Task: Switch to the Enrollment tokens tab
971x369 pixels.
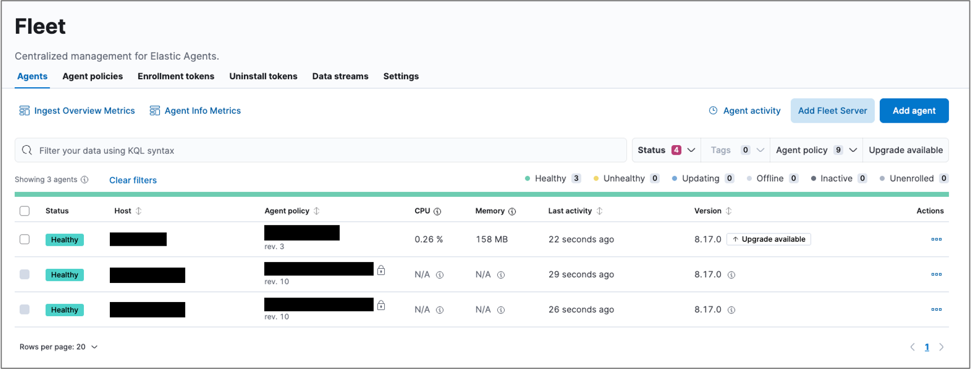Action: pyautogui.click(x=176, y=76)
